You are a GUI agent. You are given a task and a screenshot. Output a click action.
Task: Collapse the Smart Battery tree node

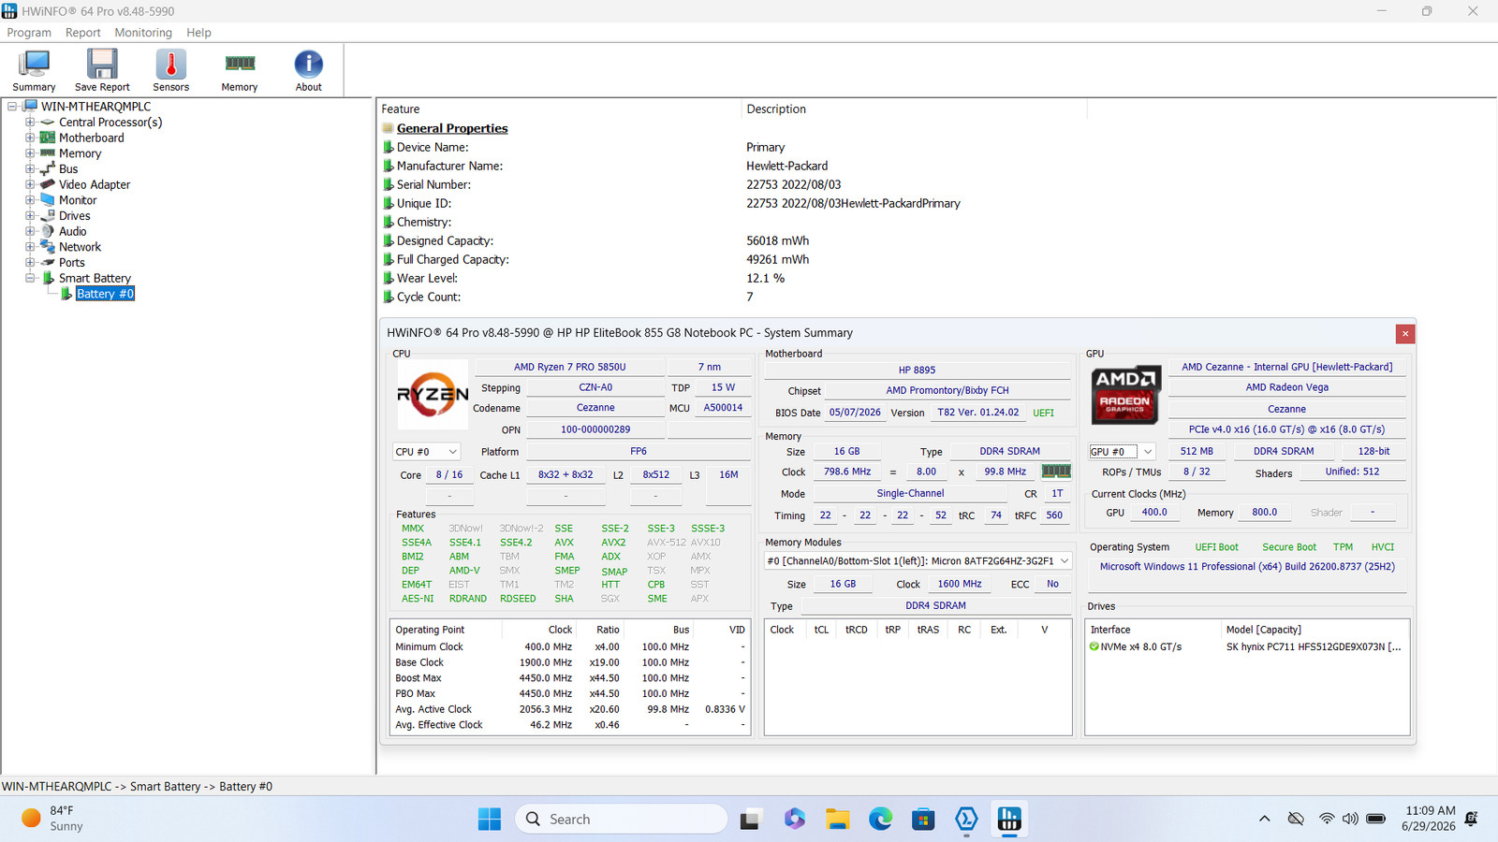coord(30,278)
